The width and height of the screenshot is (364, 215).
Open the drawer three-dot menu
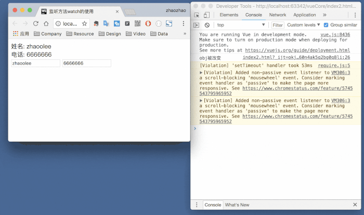coord(197,205)
